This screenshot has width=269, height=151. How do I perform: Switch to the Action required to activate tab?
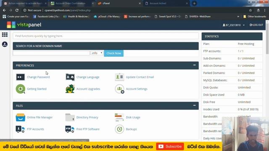pos(25,3)
